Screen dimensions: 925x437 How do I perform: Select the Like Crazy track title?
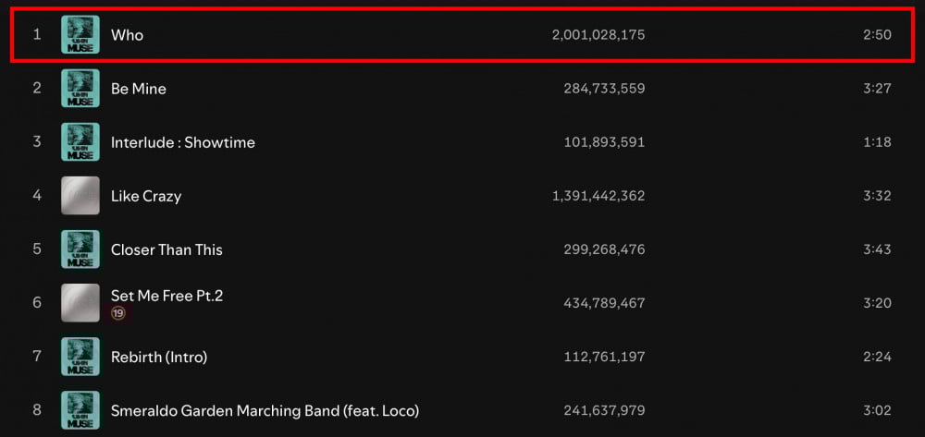tap(146, 196)
